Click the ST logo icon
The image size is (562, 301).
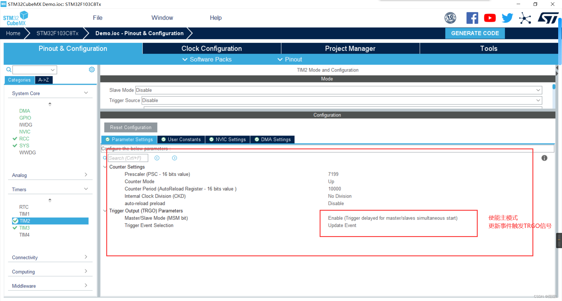(x=548, y=18)
